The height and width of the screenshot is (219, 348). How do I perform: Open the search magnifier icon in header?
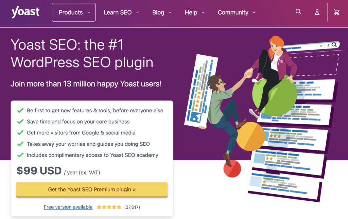click(x=298, y=12)
